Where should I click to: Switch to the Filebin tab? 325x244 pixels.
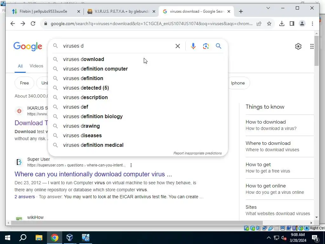(43, 11)
